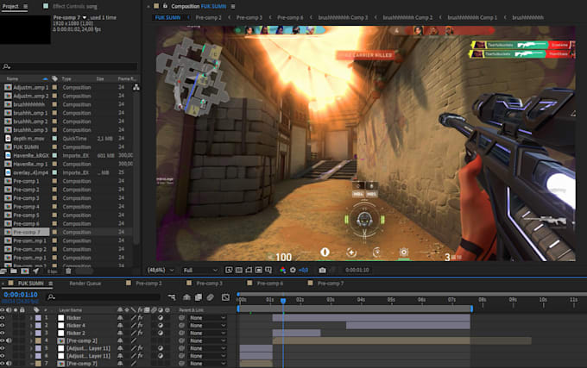
Task: Open parent dropdown None for flicker layer
Action: click(207, 317)
